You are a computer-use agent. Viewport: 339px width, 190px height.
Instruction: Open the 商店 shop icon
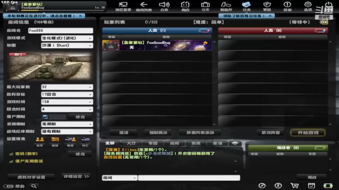tap(185, 6)
